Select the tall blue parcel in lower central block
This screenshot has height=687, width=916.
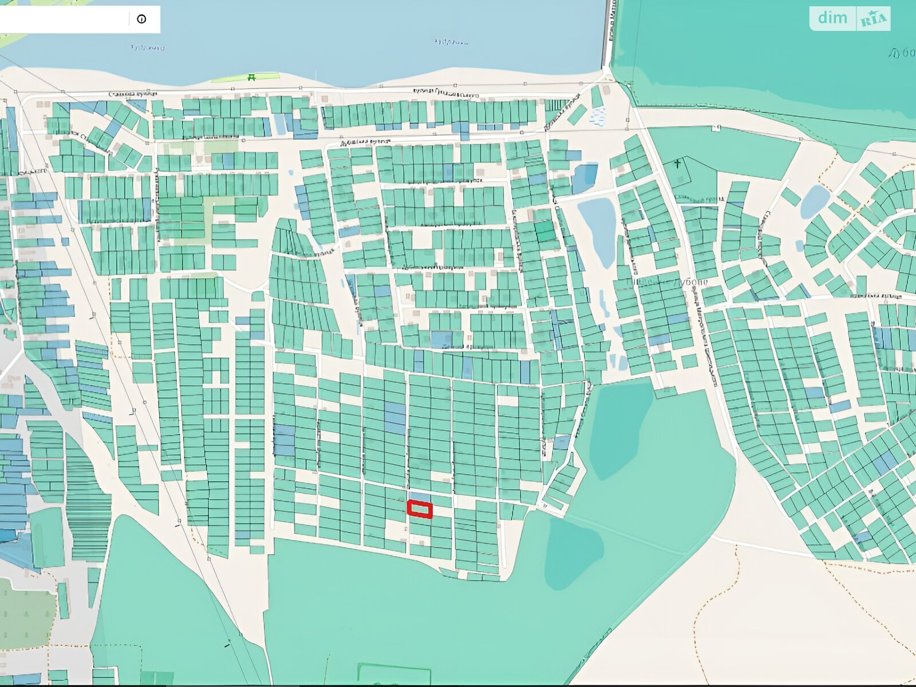[395, 418]
